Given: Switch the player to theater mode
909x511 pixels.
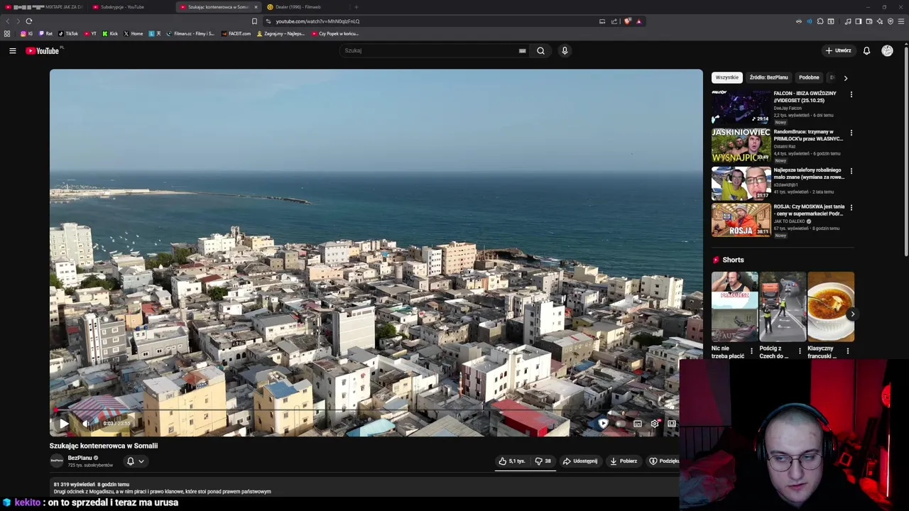Looking at the screenshot, I should (x=672, y=424).
